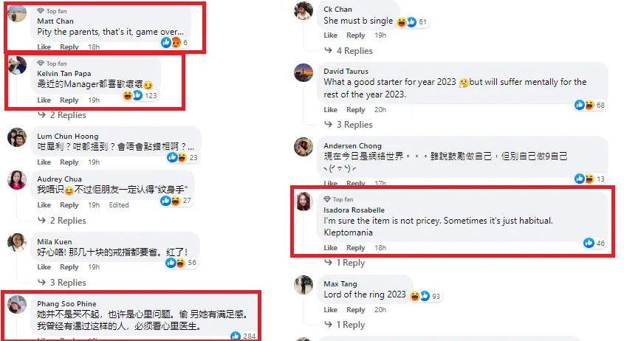The height and width of the screenshot is (341, 624).
Task: Click reaction icons on Matt Chan's comment
Action: tap(175, 43)
